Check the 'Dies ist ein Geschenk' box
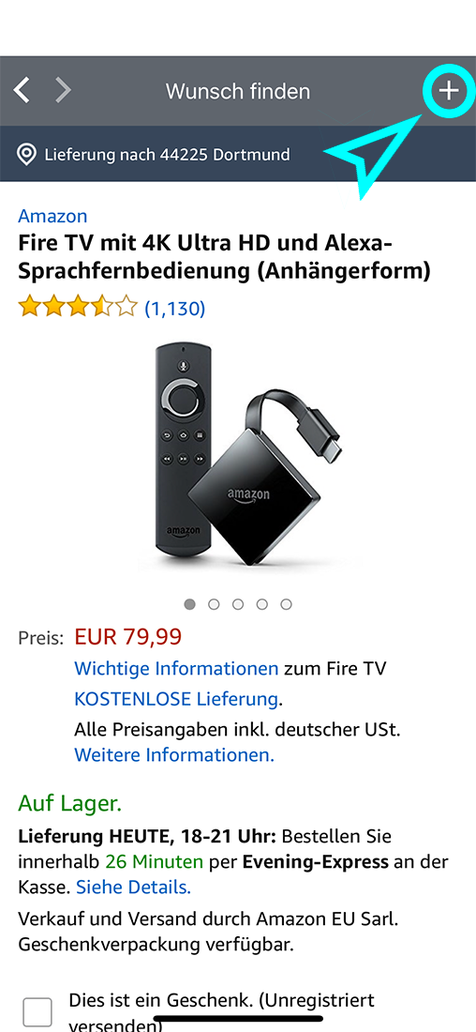 click(37, 1011)
